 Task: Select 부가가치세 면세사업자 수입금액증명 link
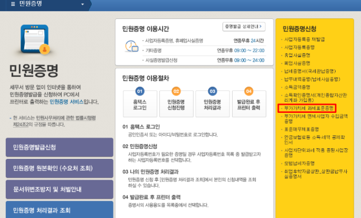click(315, 119)
